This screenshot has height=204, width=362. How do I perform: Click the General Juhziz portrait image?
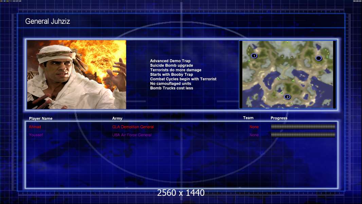pos(77,74)
